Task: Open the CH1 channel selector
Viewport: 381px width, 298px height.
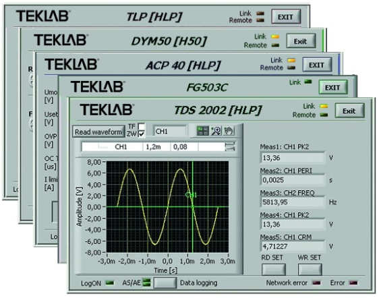Action: coord(169,131)
